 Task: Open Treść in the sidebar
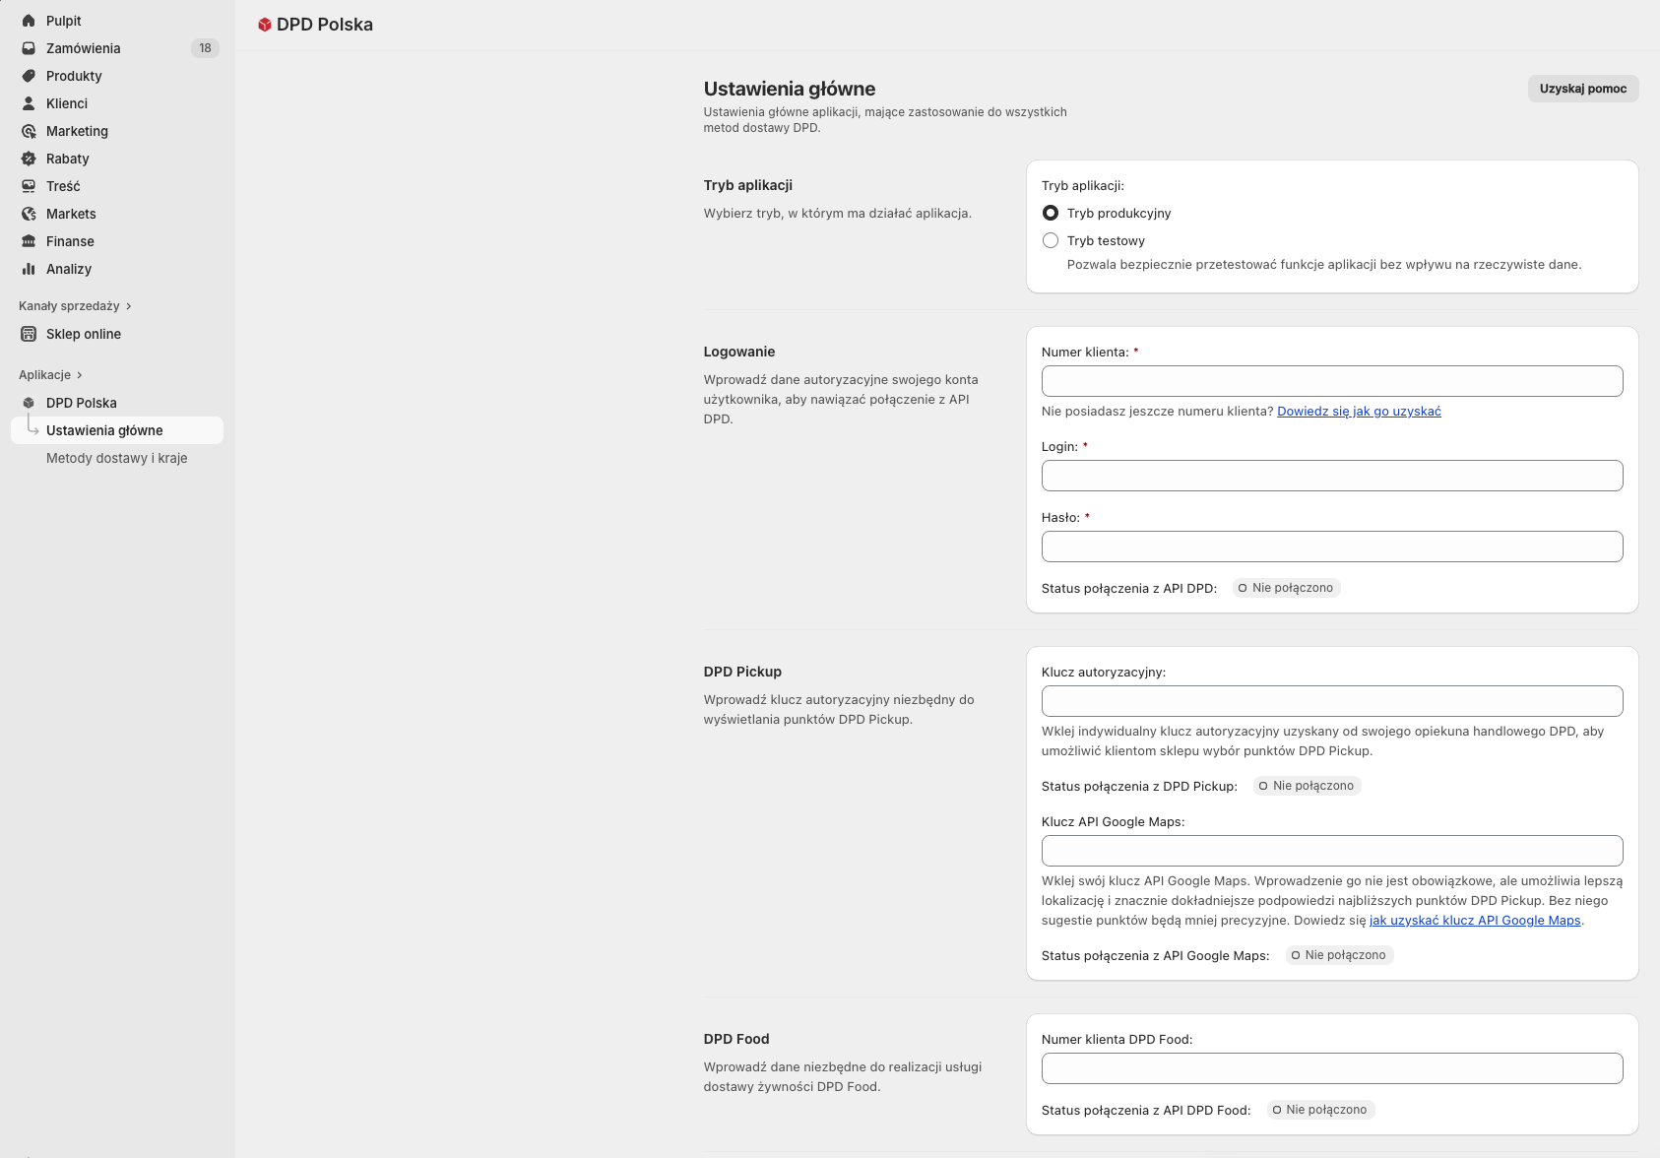(x=117, y=186)
